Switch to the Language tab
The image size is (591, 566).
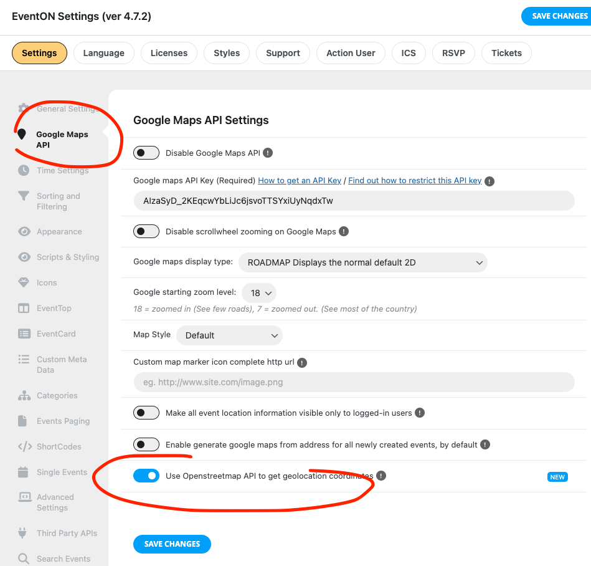[103, 53]
